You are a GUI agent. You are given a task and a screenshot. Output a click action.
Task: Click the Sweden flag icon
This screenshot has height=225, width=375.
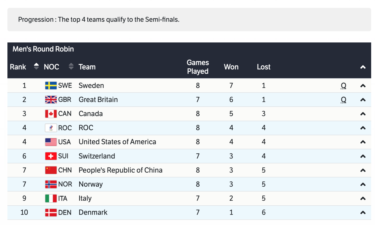pos(51,85)
